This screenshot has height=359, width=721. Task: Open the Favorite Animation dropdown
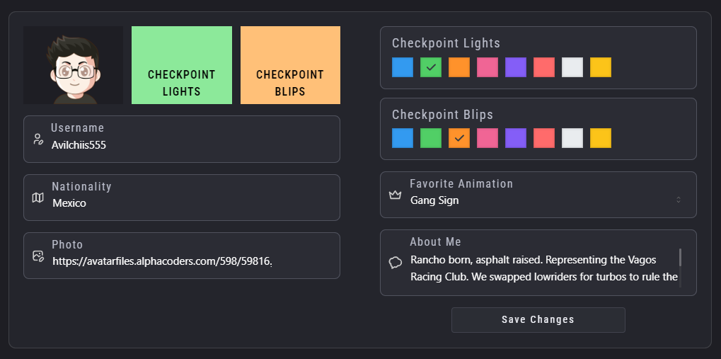pyautogui.click(x=538, y=200)
